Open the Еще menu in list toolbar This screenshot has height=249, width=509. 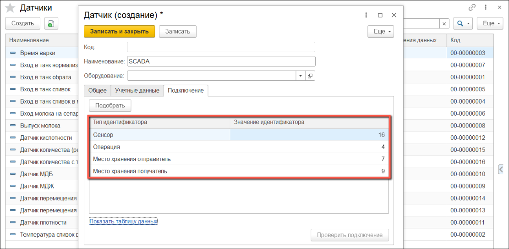click(490, 23)
